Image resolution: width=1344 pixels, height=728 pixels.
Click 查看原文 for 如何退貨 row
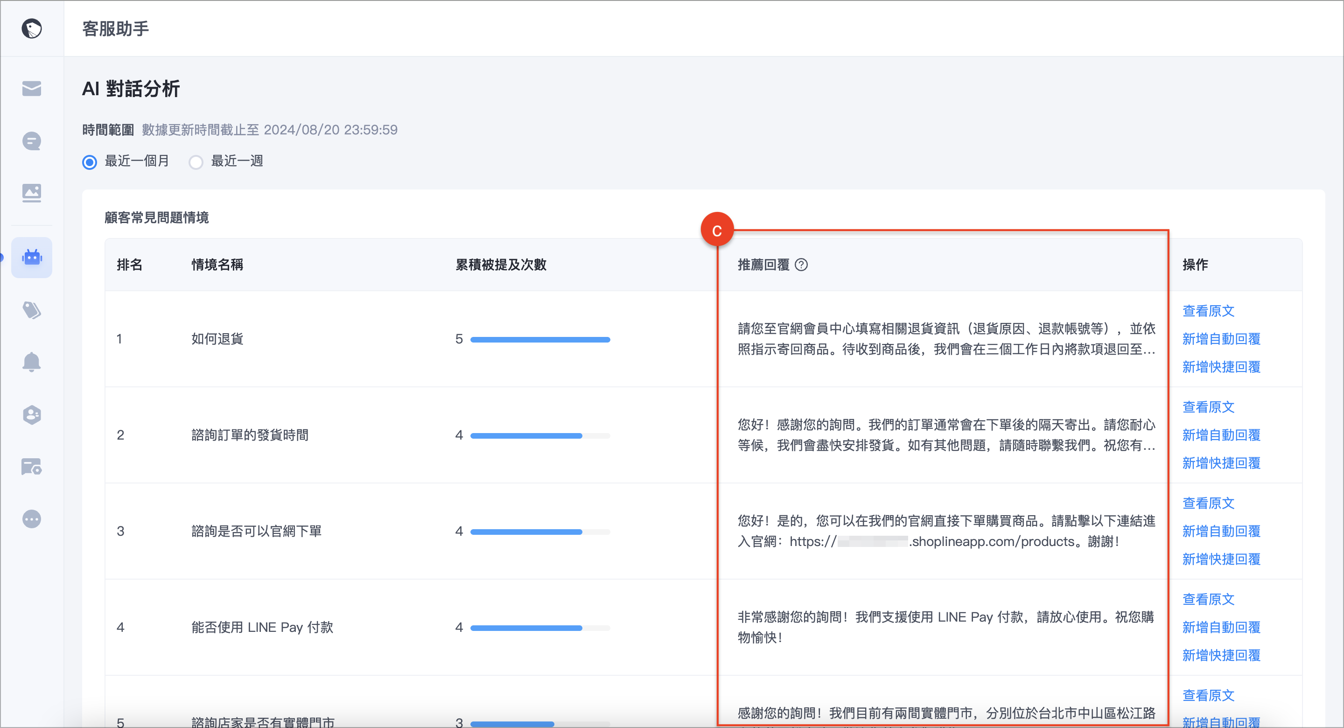tap(1208, 311)
